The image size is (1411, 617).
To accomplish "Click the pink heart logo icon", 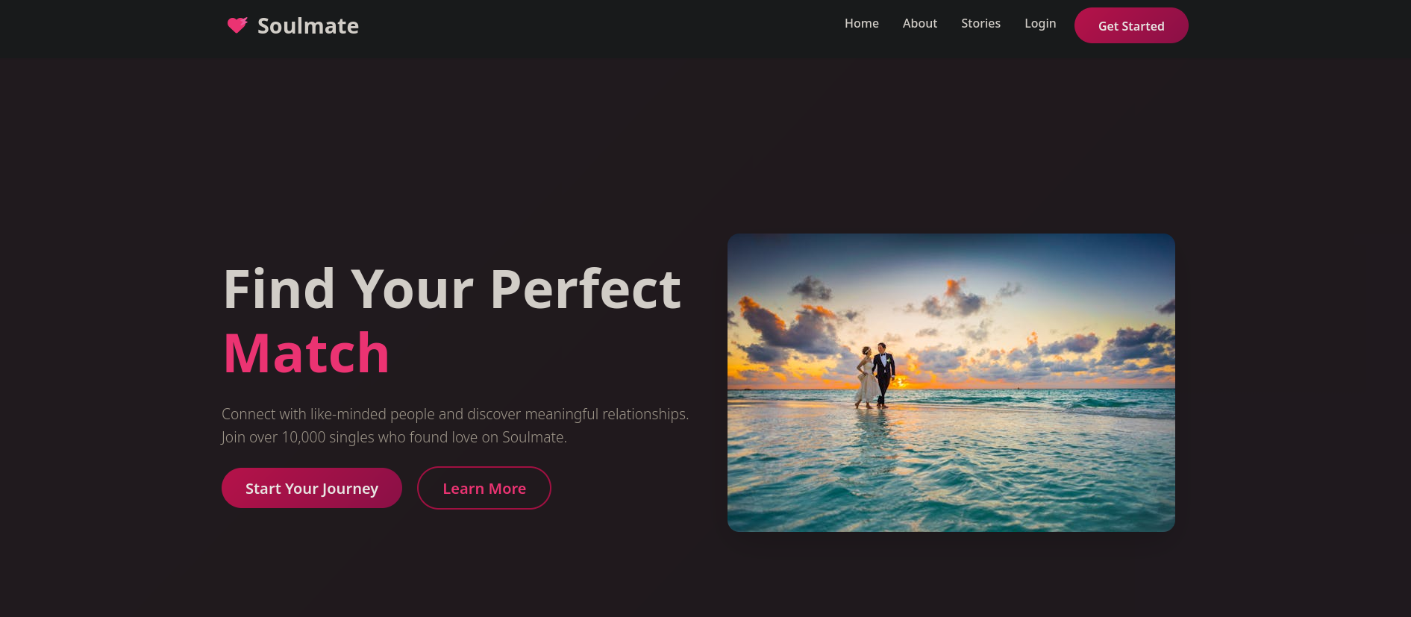I will click(x=237, y=25).
